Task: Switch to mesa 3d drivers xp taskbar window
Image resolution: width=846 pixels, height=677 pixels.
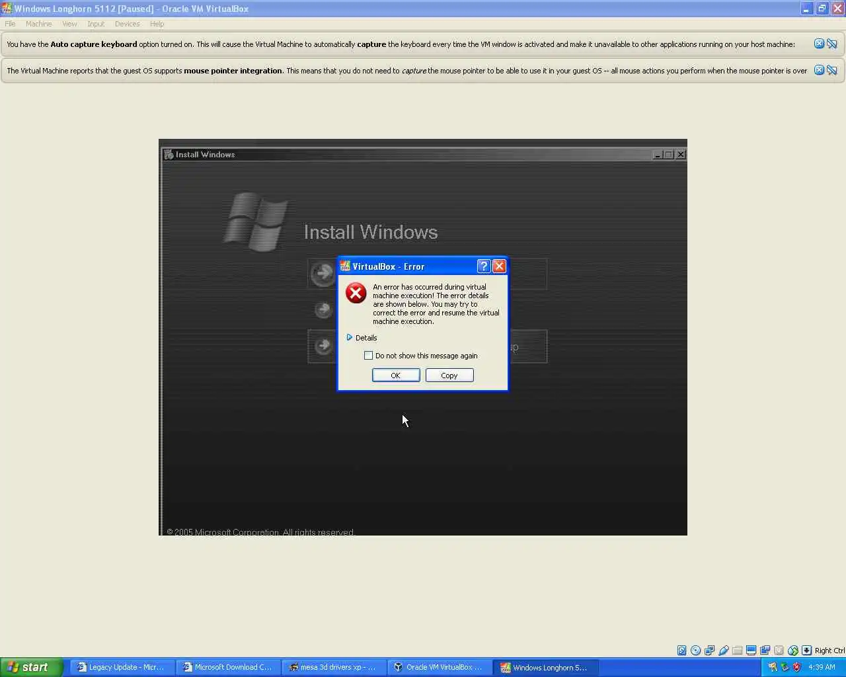Action: [x=334, y=667]
